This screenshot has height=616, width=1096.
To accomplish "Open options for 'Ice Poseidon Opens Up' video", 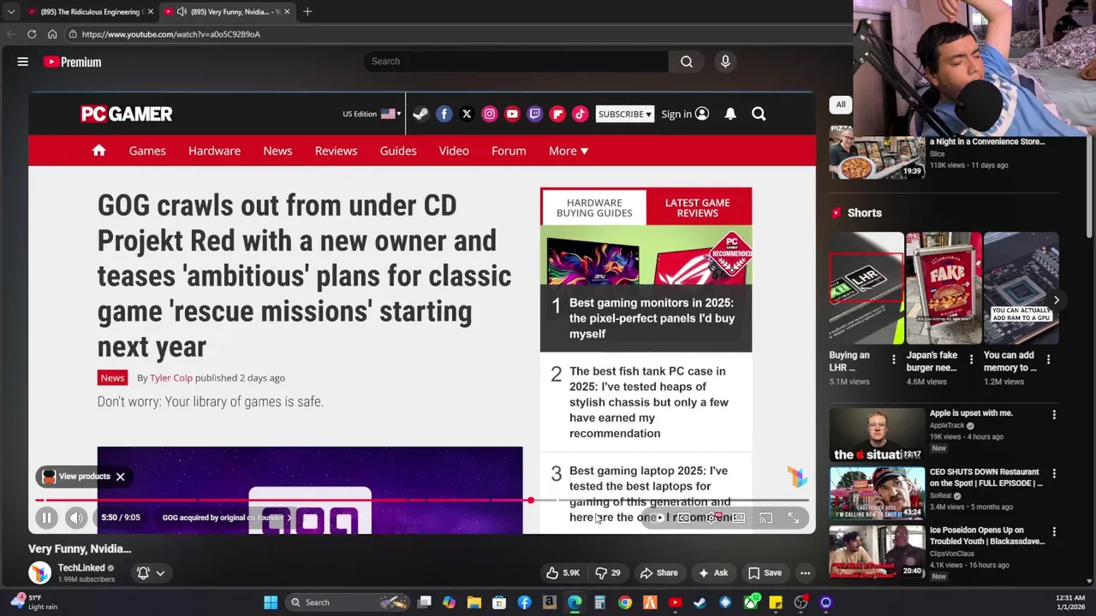I will point(1054,532).
